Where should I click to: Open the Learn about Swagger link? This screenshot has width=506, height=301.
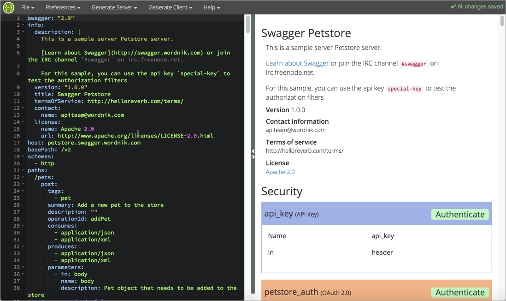tap(297, 63)
